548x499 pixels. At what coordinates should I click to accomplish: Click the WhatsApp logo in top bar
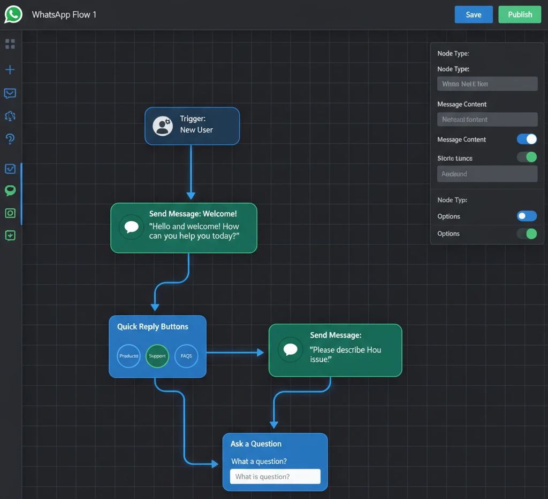(13, 14)
